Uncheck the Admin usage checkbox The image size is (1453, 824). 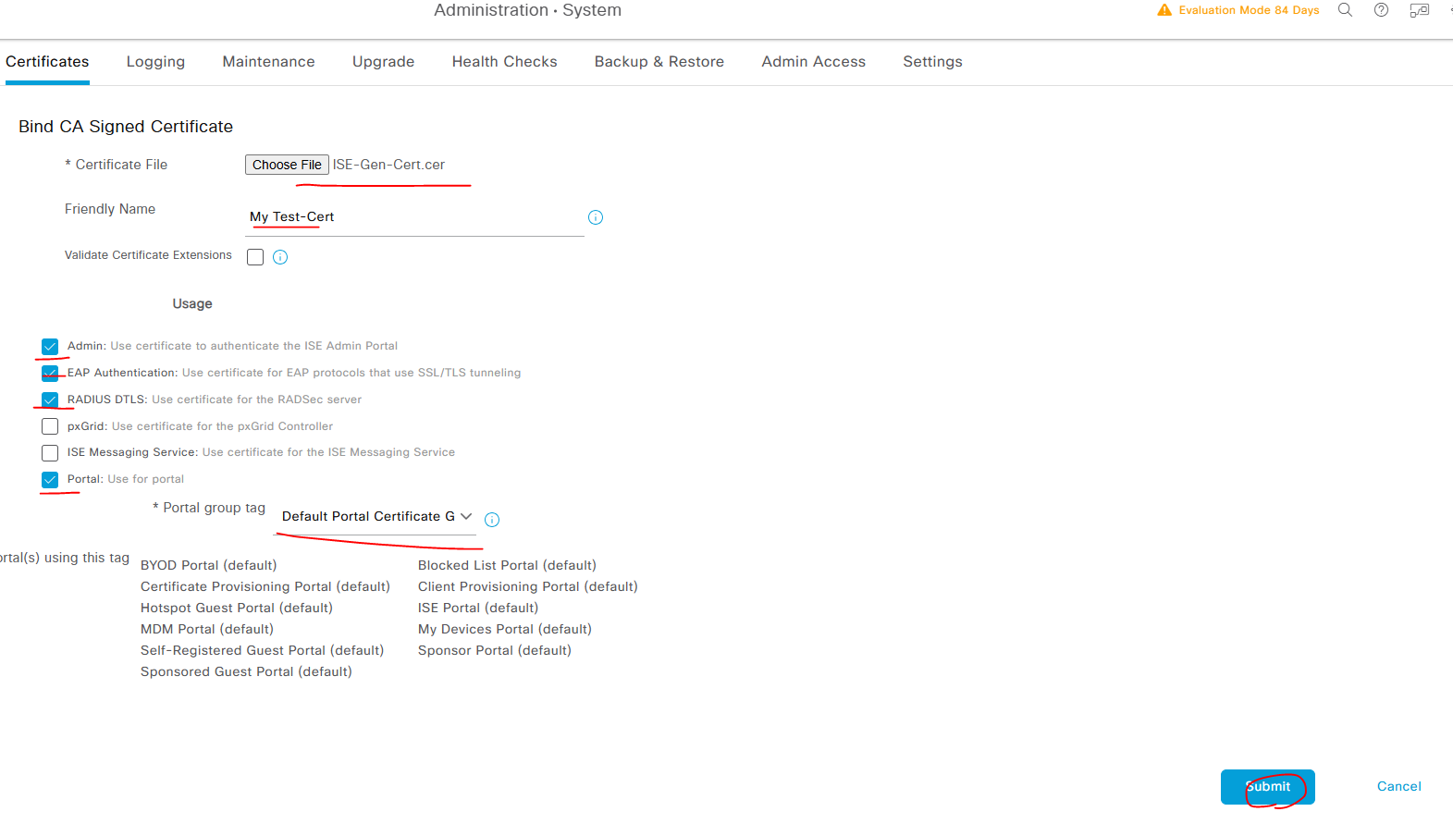pyautogui.click(x=50, y=347)
